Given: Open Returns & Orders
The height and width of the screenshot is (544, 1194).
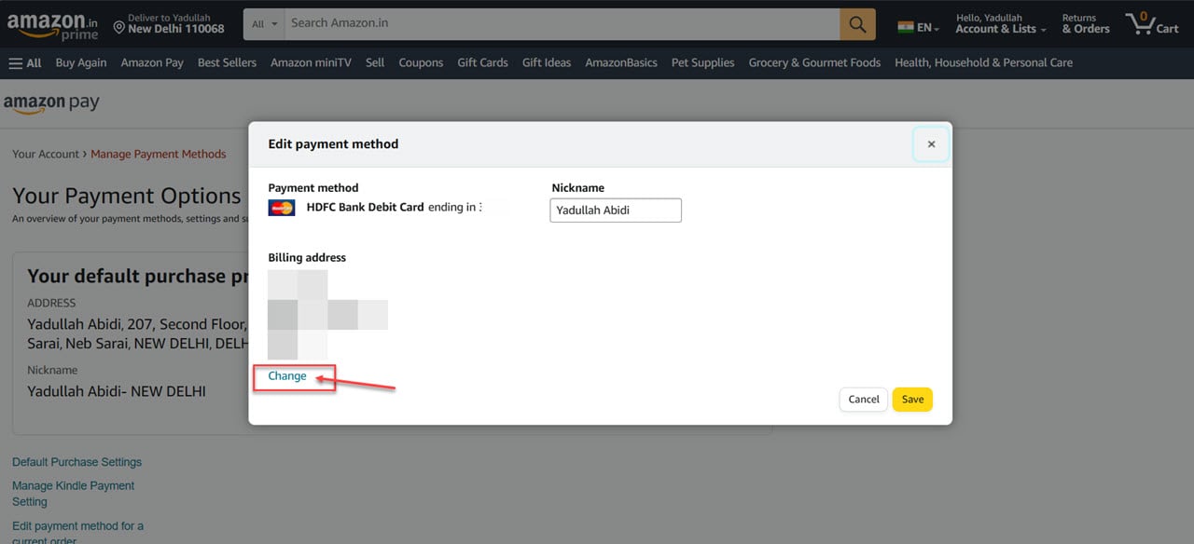Looking at the screenshot, I should point(1084,22).
